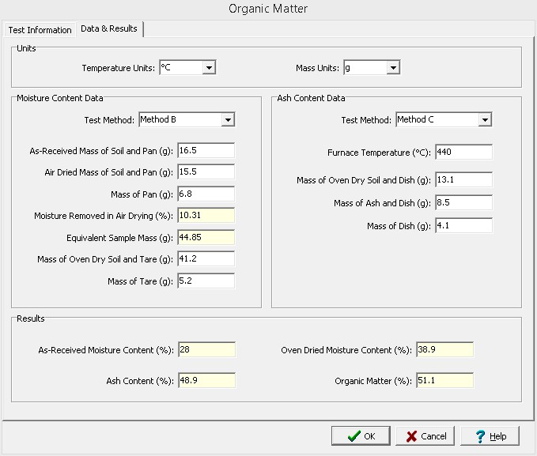Screen dimensions: 537x456
Task: Click Mass of Oven Dry Soil and Tare field
Action: coord(206,258)
